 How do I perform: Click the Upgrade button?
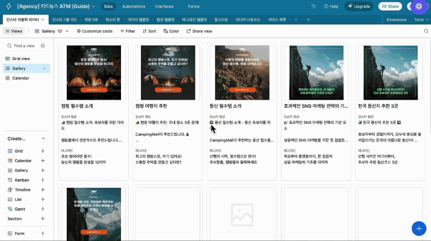[x=359, y=7]
